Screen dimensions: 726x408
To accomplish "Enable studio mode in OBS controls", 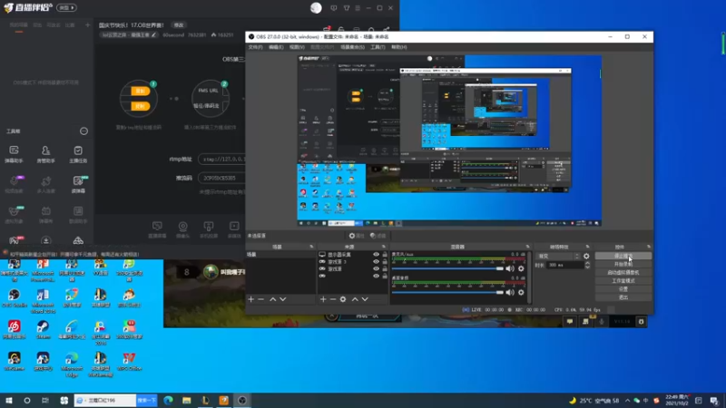I will click(623, 281).
